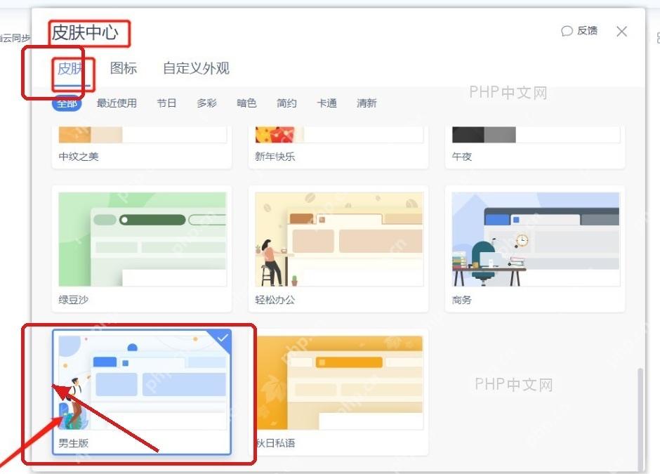Apply the 商务 skin thumbnail
The height and width of the screenshot is (474, 660).
(536, 239)
